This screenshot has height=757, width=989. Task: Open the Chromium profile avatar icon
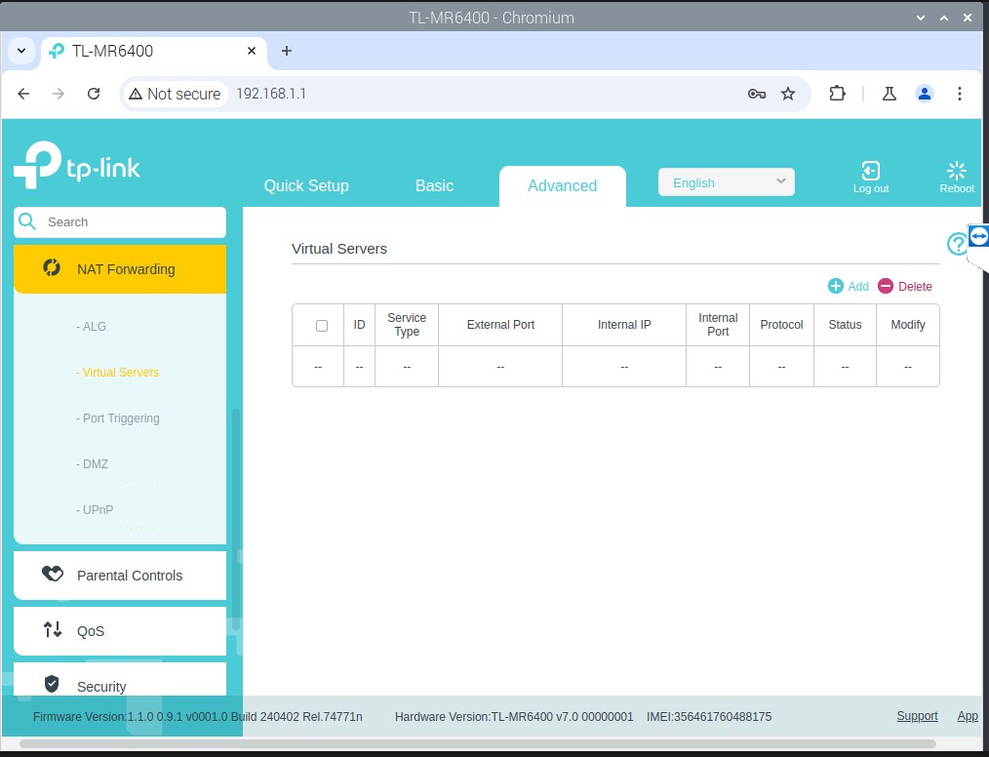924,94
